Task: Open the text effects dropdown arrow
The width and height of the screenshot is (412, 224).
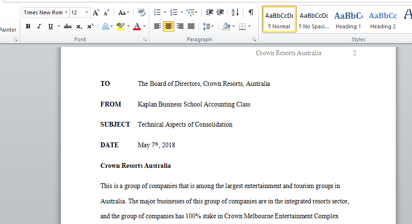Action: coord(112,26)
